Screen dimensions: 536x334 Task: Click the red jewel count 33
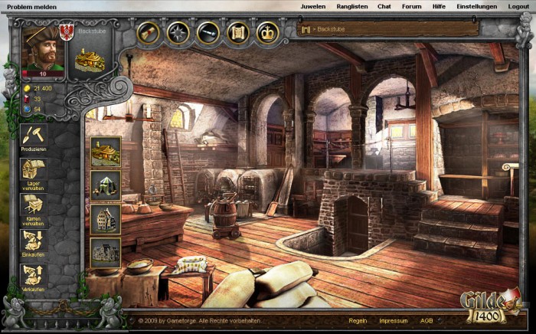(x=38, y=99)
